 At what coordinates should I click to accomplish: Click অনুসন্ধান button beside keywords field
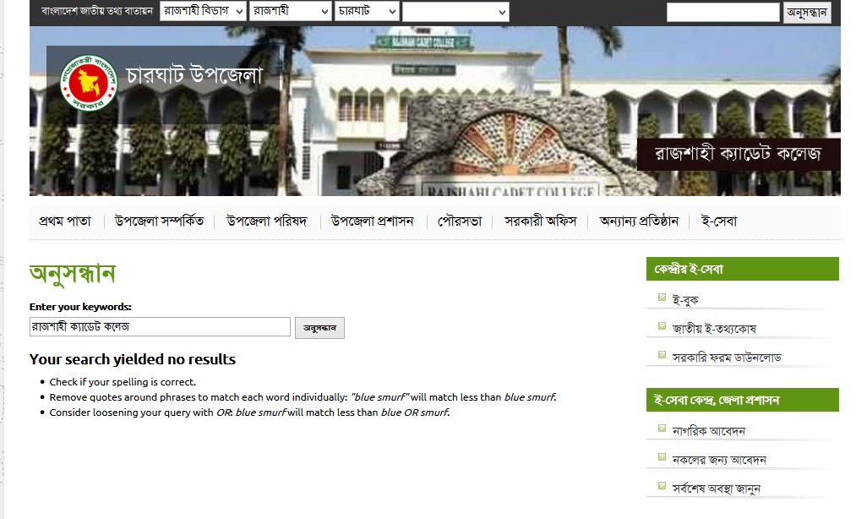pyautogui.click(x=319, y=328)
